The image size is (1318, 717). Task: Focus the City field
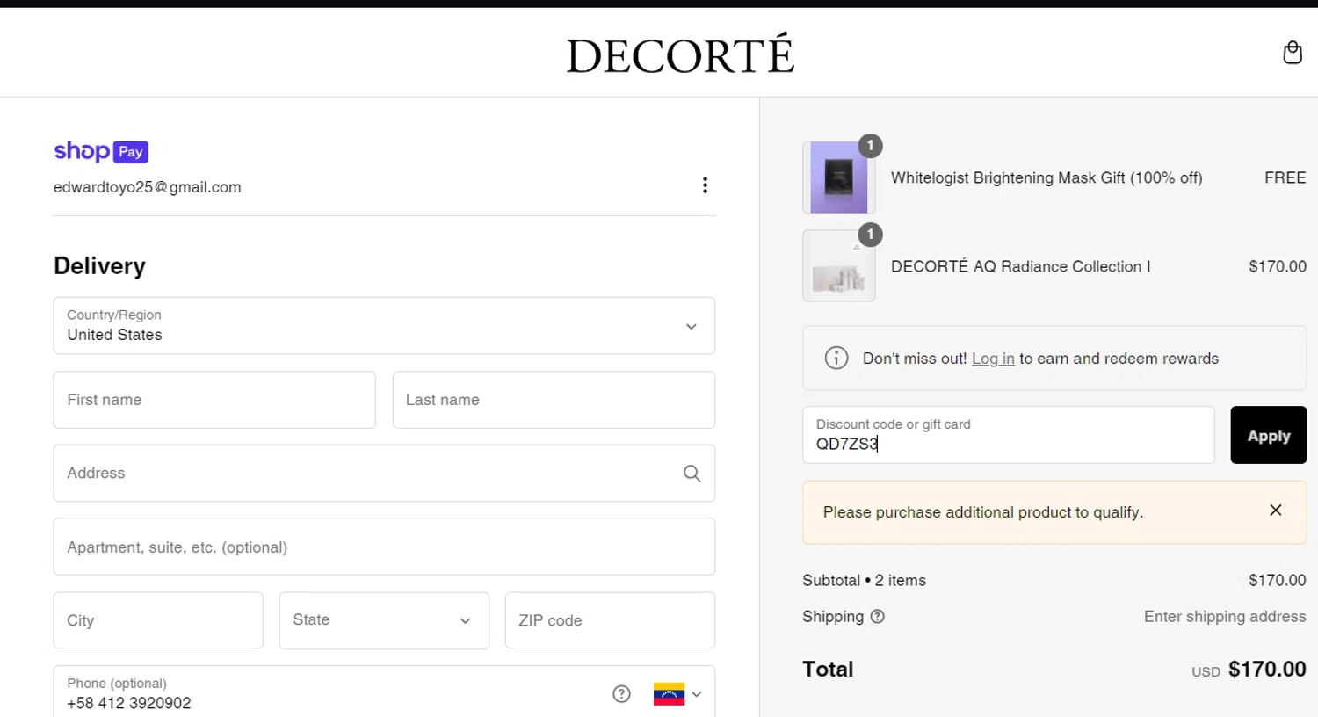[x=158, y=620]
